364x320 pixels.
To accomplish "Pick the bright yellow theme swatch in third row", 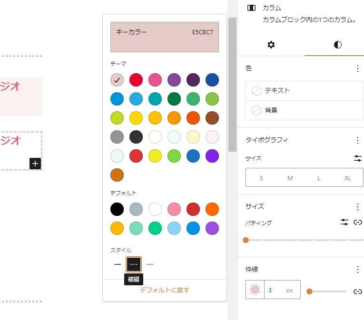I will coord(136,118).
